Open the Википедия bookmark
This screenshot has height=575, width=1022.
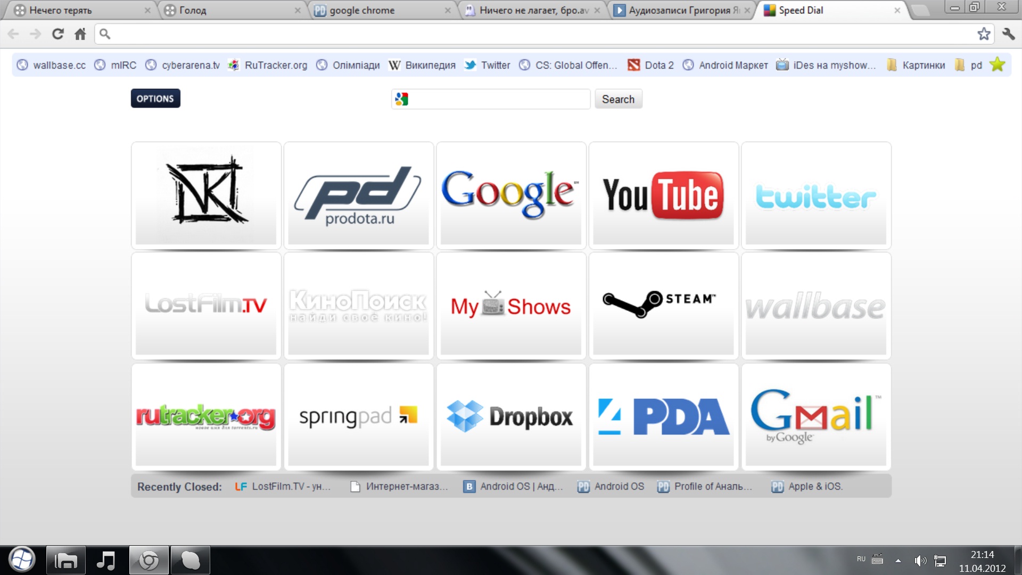[x=422, y=65]
